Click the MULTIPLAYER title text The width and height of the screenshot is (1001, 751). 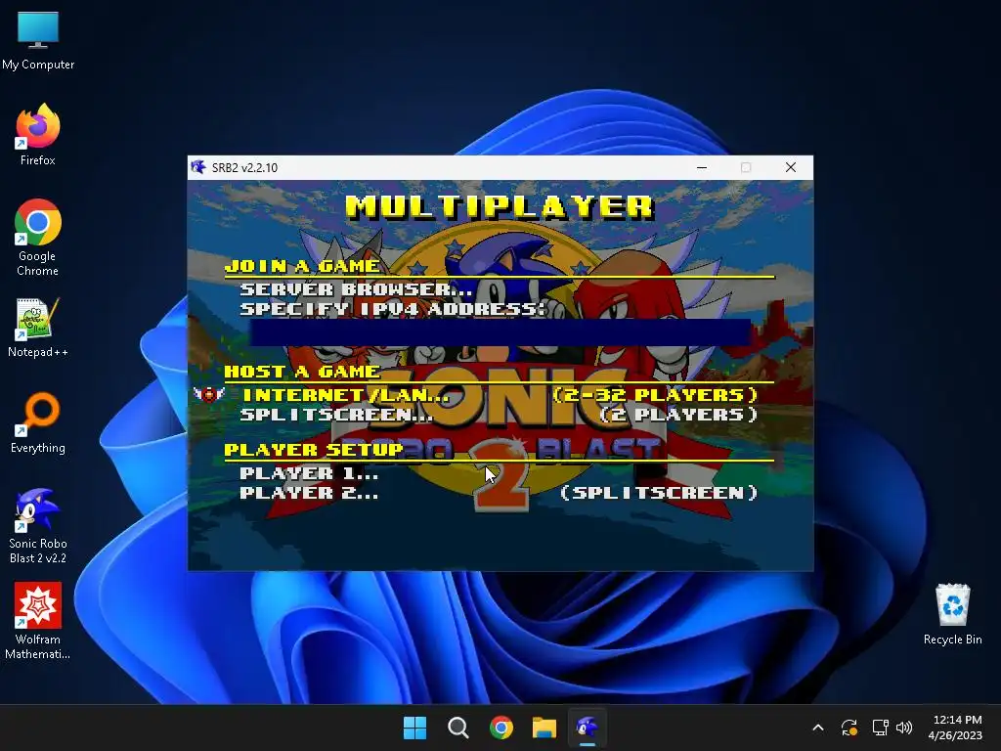[x=500, y=207]
